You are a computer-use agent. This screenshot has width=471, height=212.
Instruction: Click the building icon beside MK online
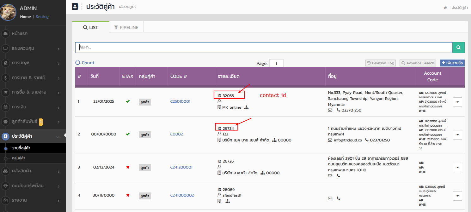coord(219,107)
